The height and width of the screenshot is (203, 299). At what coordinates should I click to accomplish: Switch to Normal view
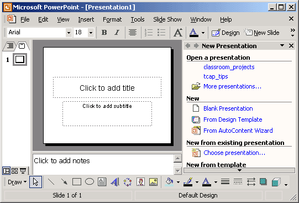point(6,170)
